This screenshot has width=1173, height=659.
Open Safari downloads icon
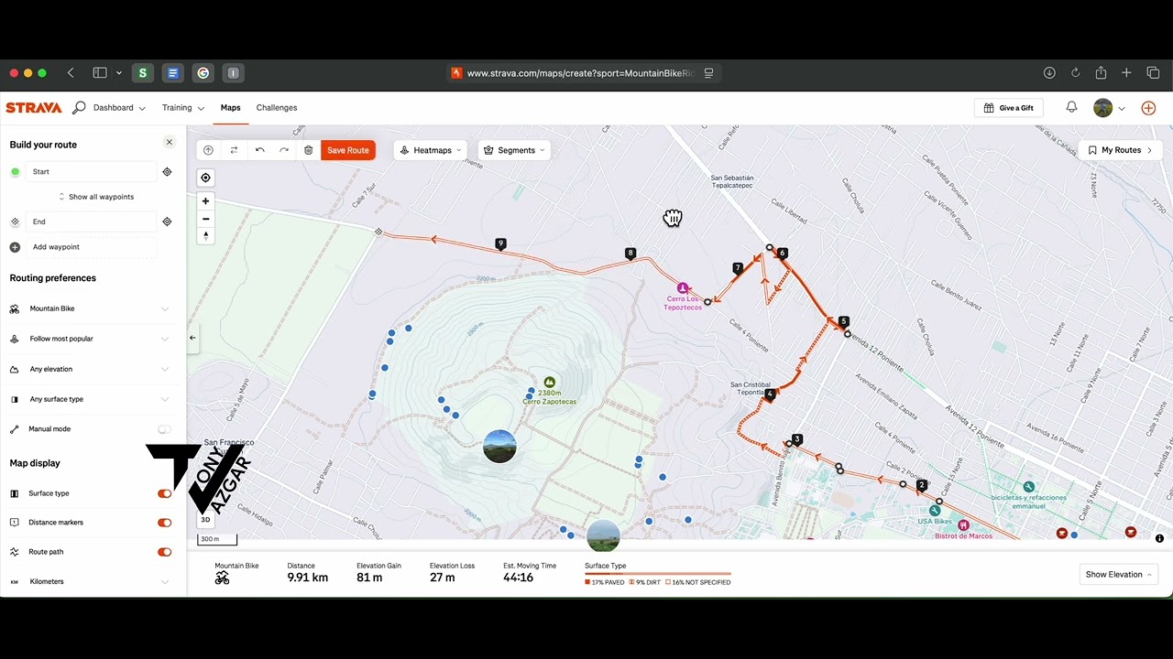[1049, 73]
